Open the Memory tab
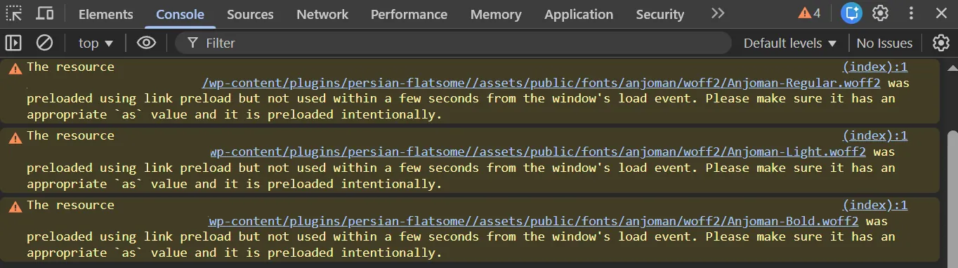The height and width of the screenshot is (268, 958). [x=496, y=14]
